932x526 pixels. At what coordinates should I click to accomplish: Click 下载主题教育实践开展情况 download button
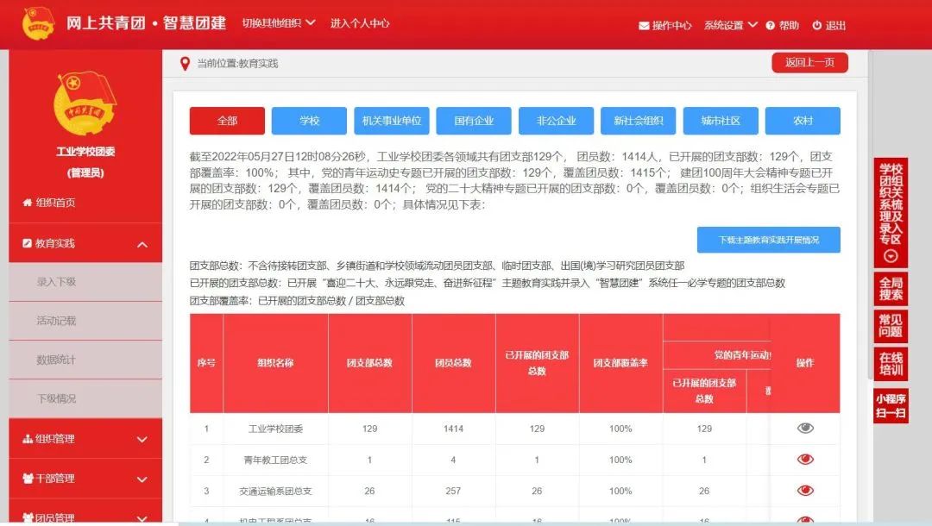tap(768, 240)
